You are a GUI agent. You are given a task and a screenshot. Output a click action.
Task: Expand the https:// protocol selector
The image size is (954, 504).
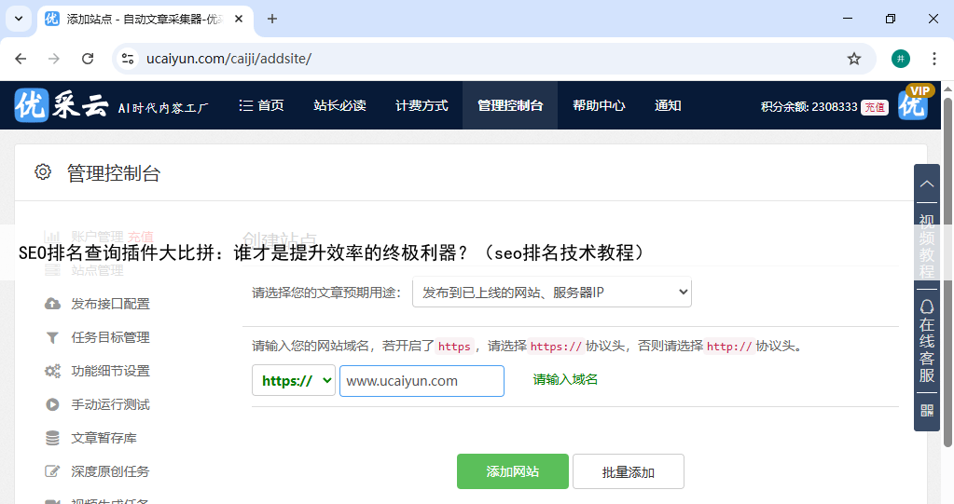coord(293,380)
